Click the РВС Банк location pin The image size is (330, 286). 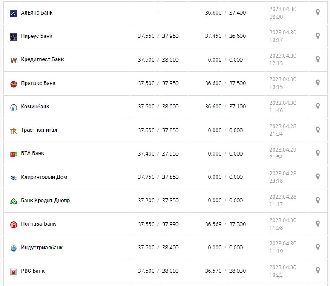pyautogui.click(x=318, y=271)
